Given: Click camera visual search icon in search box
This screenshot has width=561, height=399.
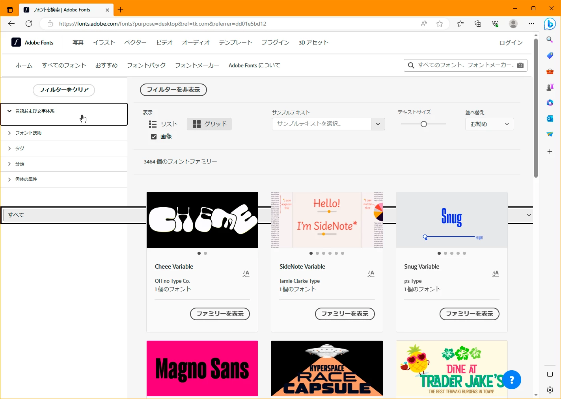Looking at the screenshot, I should point(520,65).
